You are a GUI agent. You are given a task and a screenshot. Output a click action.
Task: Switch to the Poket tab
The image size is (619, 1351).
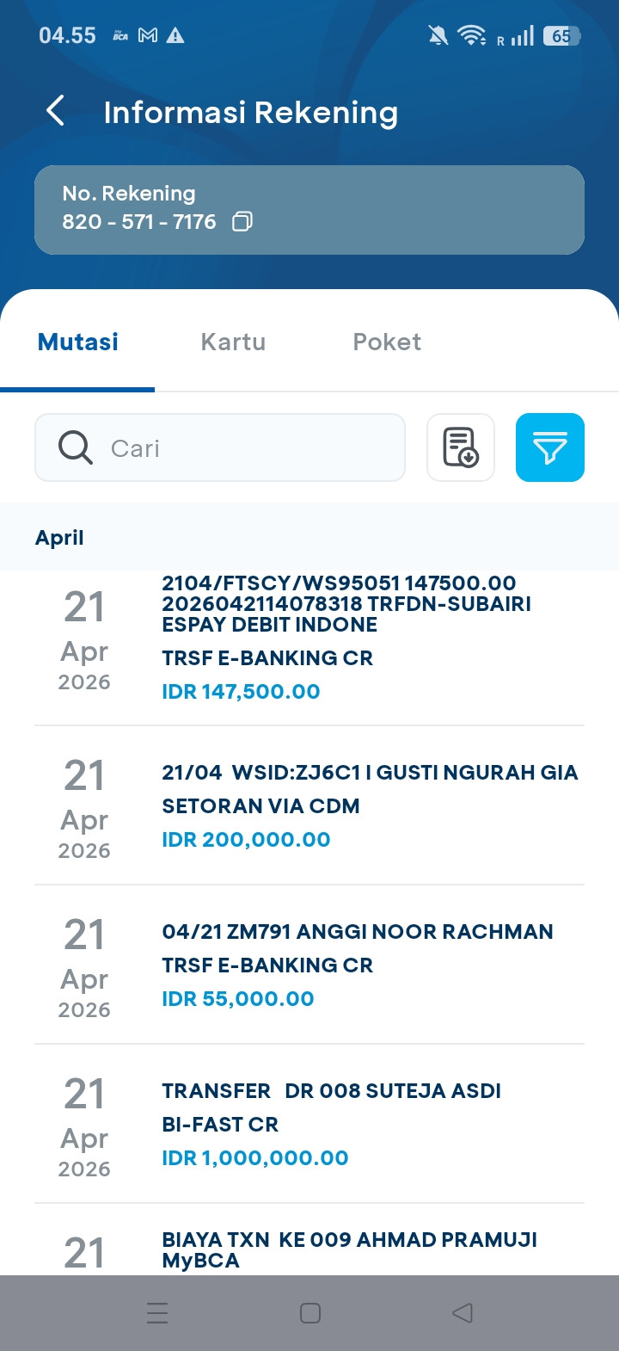[x=387, y=342]
